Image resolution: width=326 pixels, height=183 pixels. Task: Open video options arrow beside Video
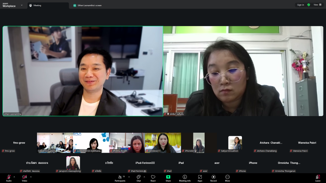coord(31,177)
